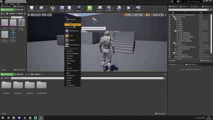Collapse the Lighting folder in outliner
Screen dimensions: 213x120
(x=173, y=43)
